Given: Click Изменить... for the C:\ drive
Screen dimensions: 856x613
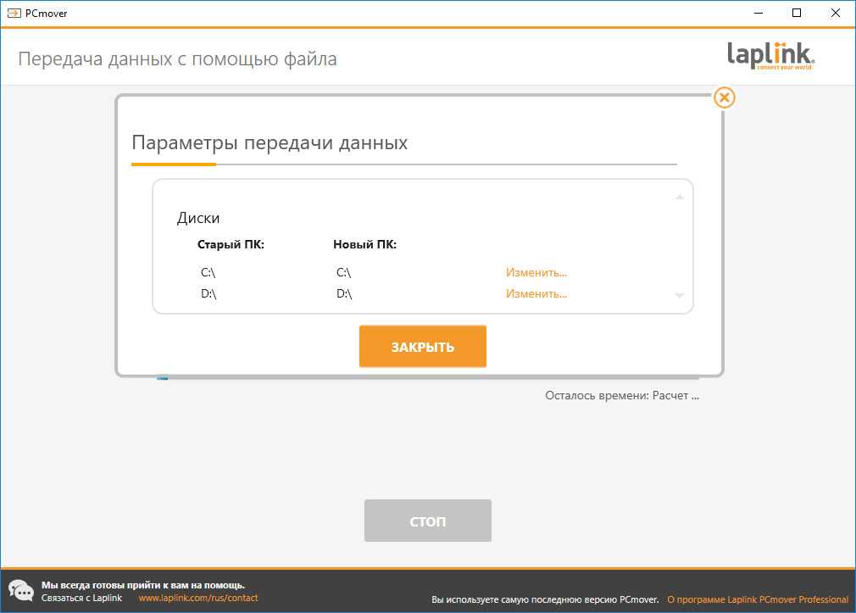Looking at the screenshot, I should pos(536,273).
